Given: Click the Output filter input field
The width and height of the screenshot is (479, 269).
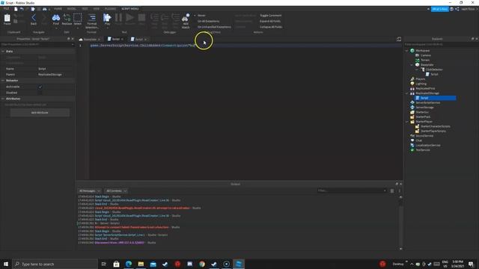Looking at the screenshot, I should 352,191.
